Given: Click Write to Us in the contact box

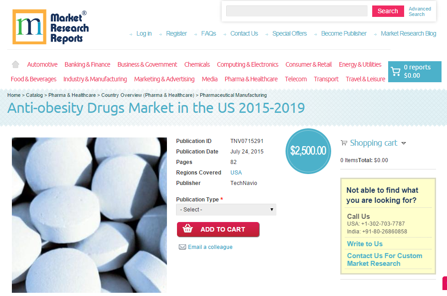Looking at the screenshot, I should pos(364,243).
